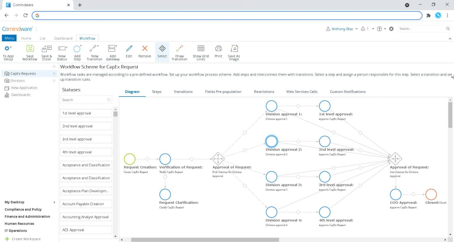
Task: Switch to the Steps tab
Action: [x=157, y=92]
